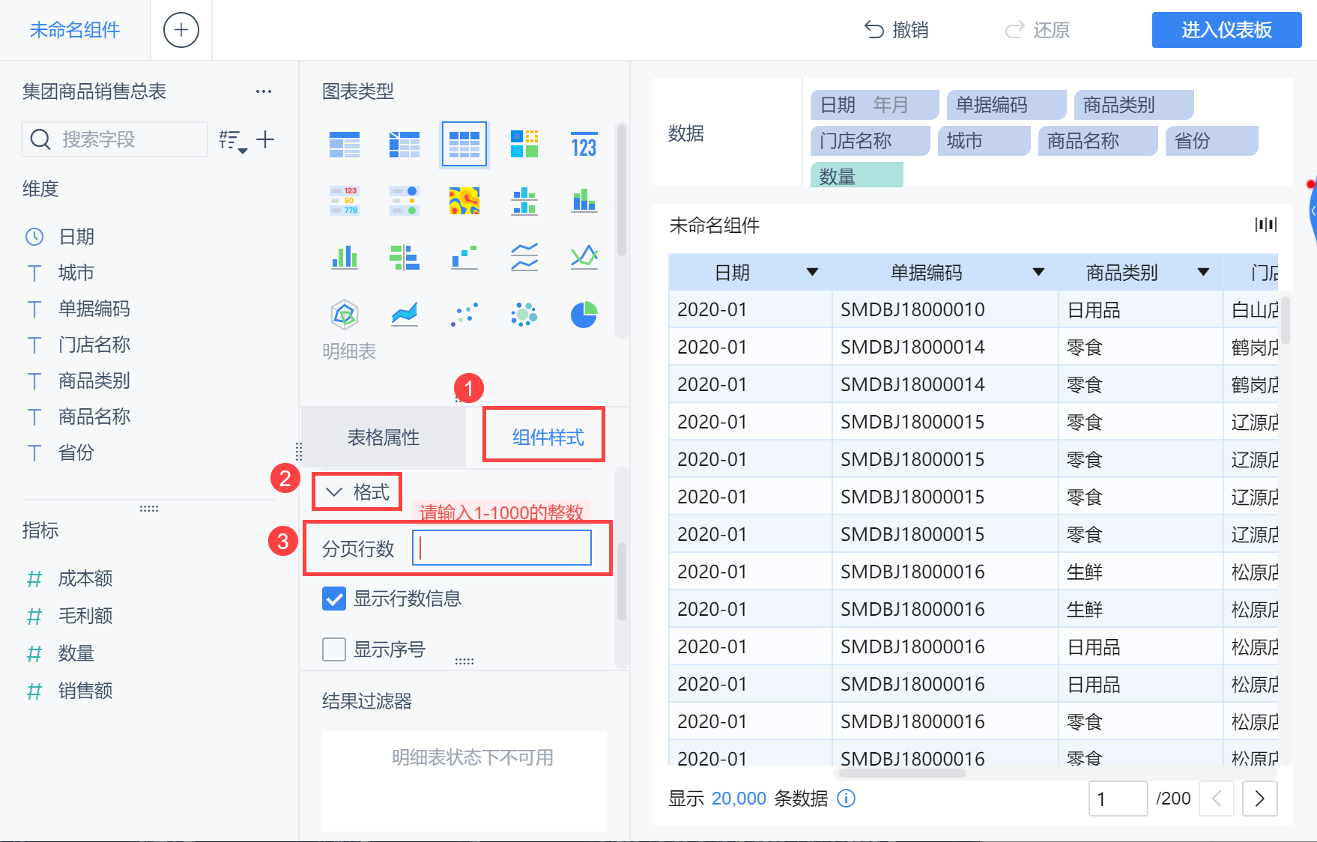Enable the 显示序号 checkbox
The width and height of the screenshot is (1317, 842).
click(334, 649)
